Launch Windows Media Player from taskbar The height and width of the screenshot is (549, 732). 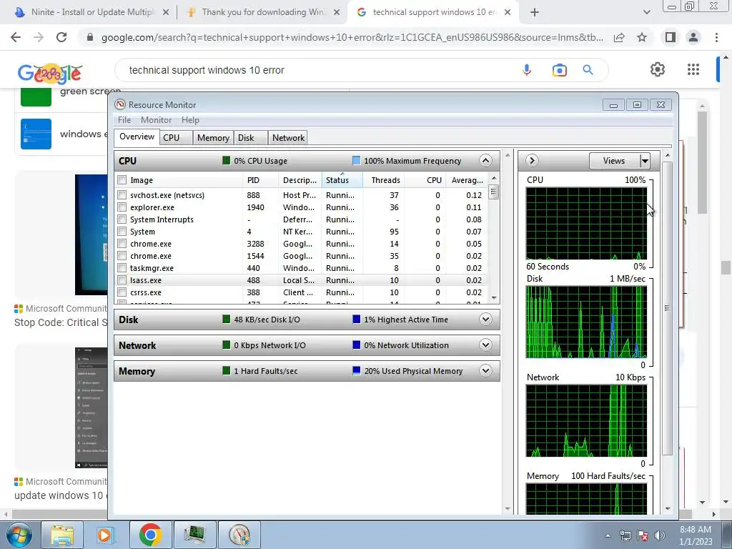[x=106, y=535]
